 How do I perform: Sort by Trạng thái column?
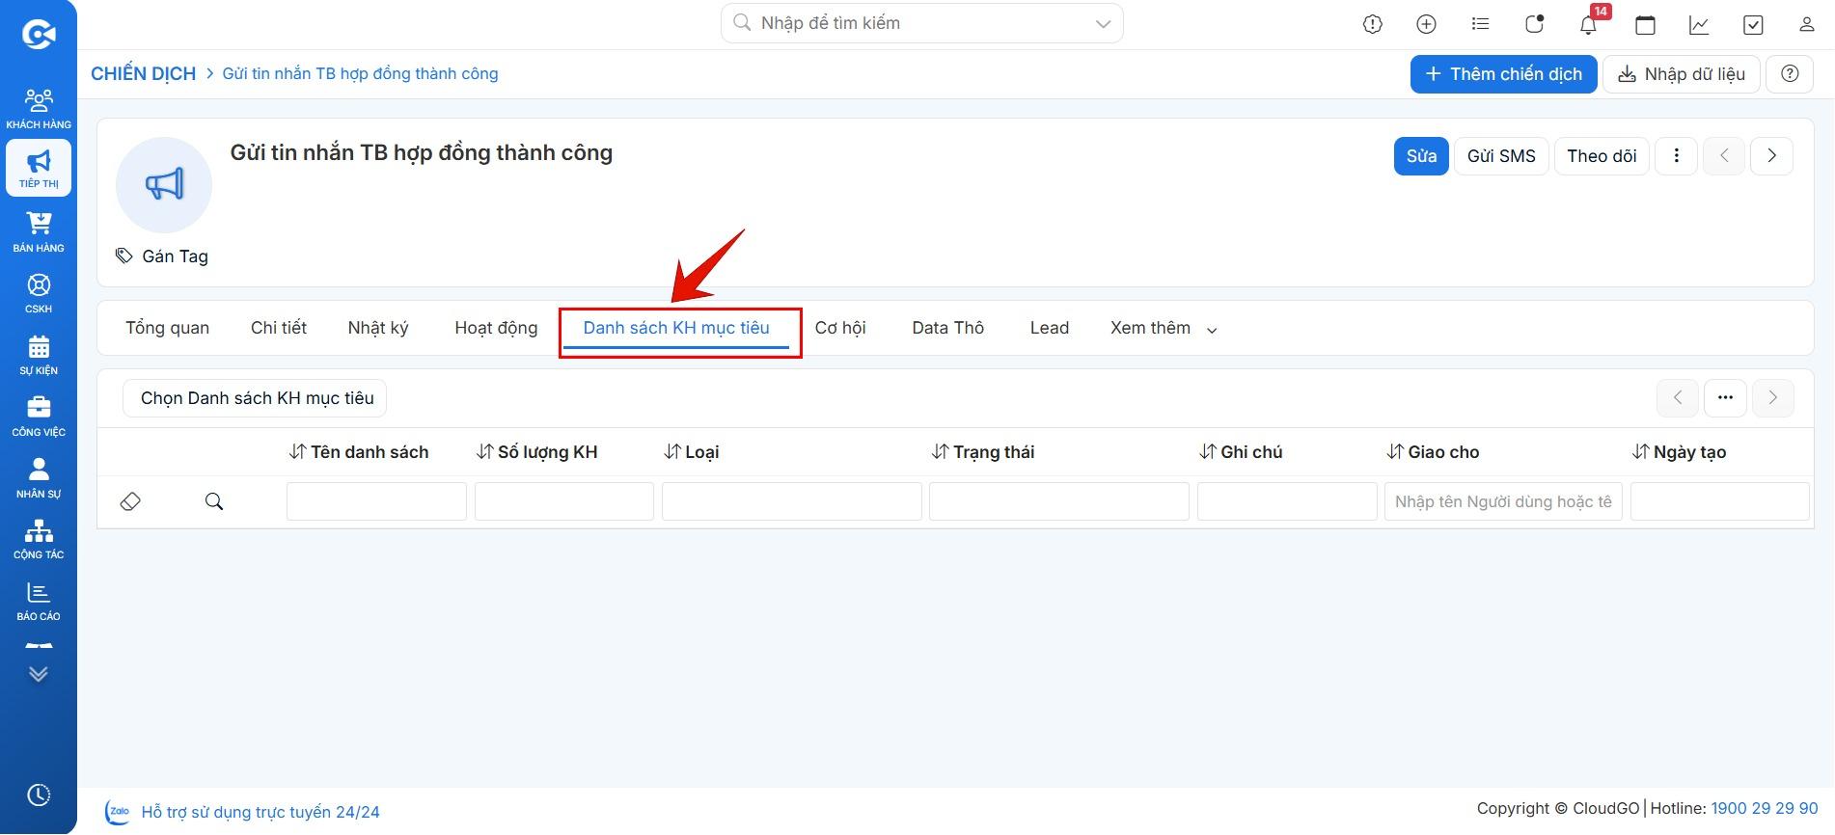pyautogui.click(x=983, y=452)
